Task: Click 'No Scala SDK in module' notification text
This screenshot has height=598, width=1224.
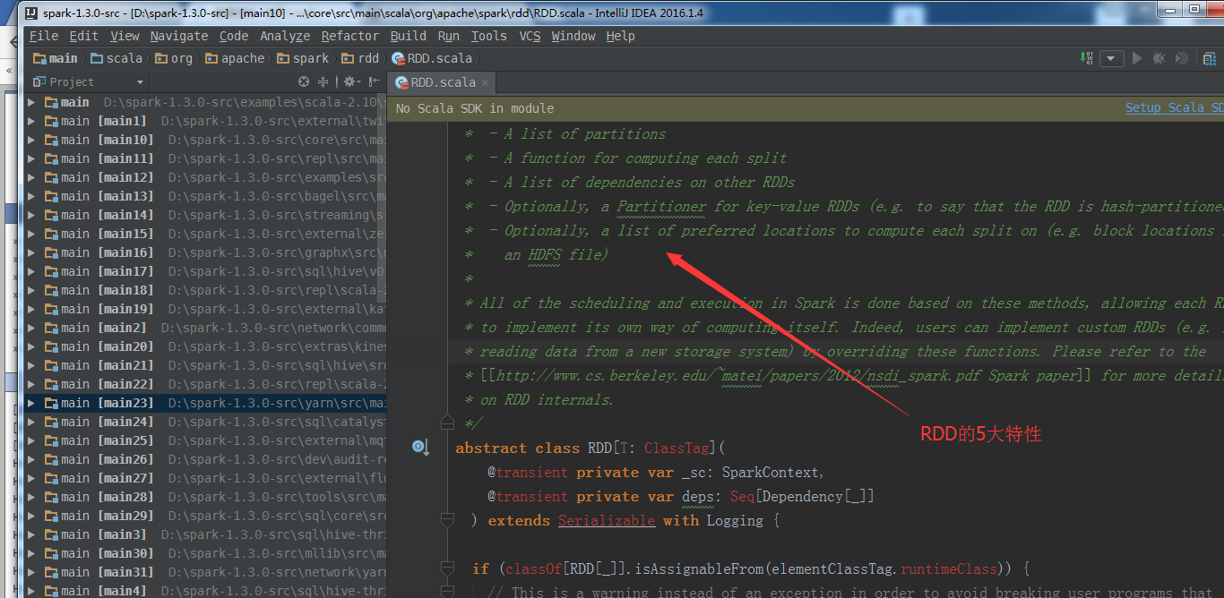Action: point(475,107)
